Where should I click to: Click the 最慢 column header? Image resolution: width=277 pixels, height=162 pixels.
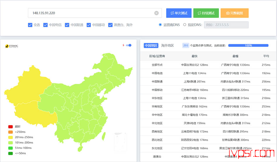[235, 56]
